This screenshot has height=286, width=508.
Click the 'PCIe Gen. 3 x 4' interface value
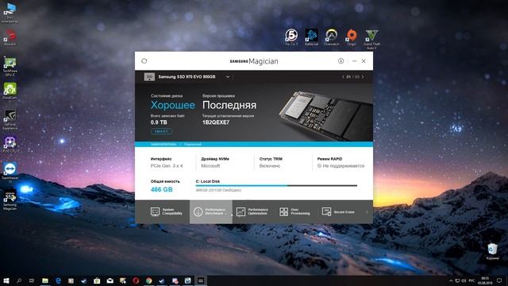point(167,166)
